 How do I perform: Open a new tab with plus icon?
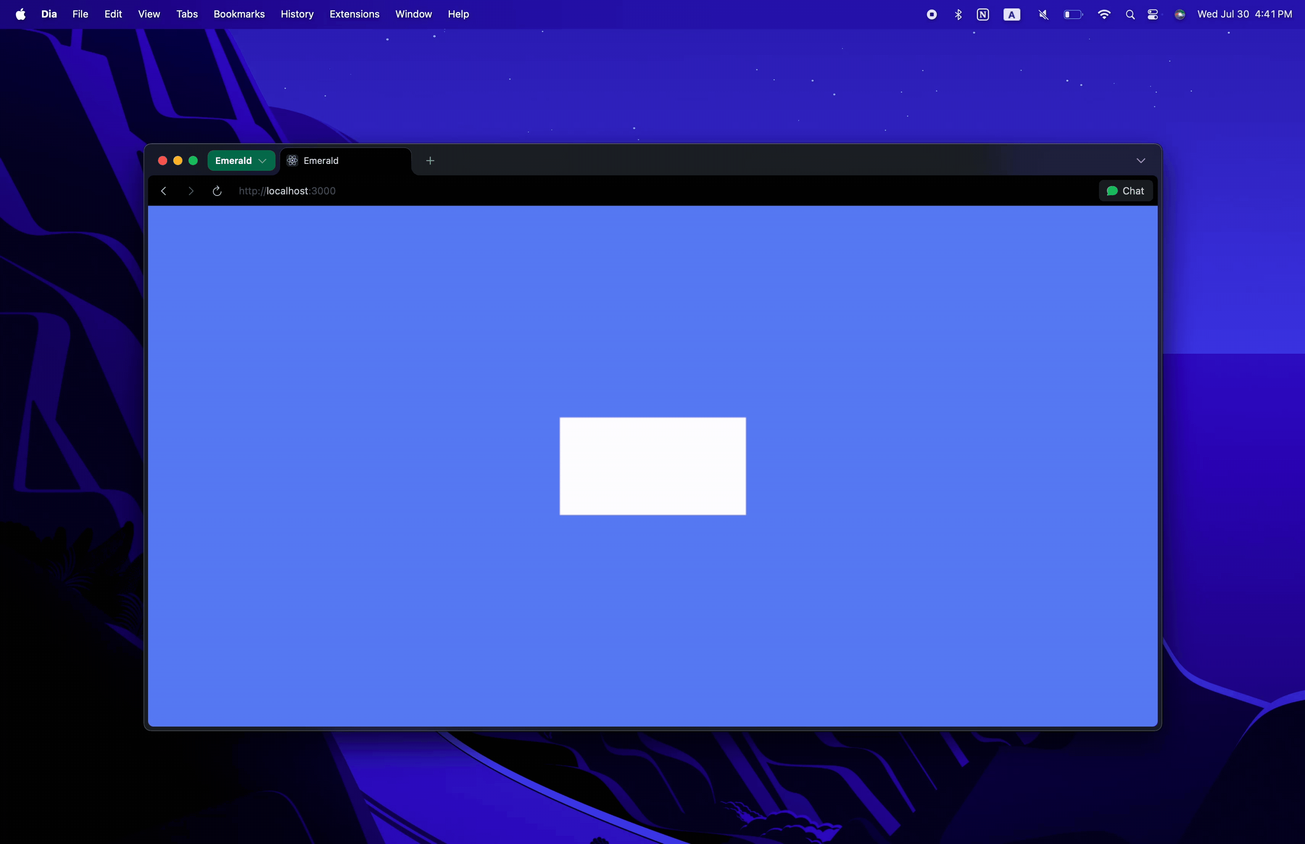coord(430,160)
